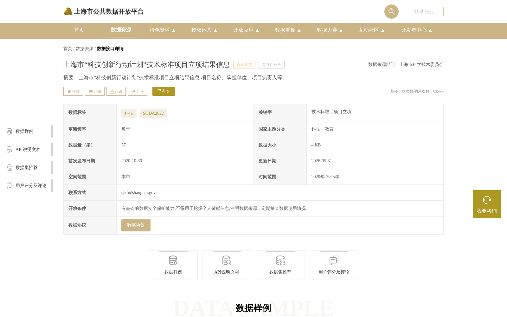Click the platform title 上海市公共数据开放平台

(x=109, y=12)
